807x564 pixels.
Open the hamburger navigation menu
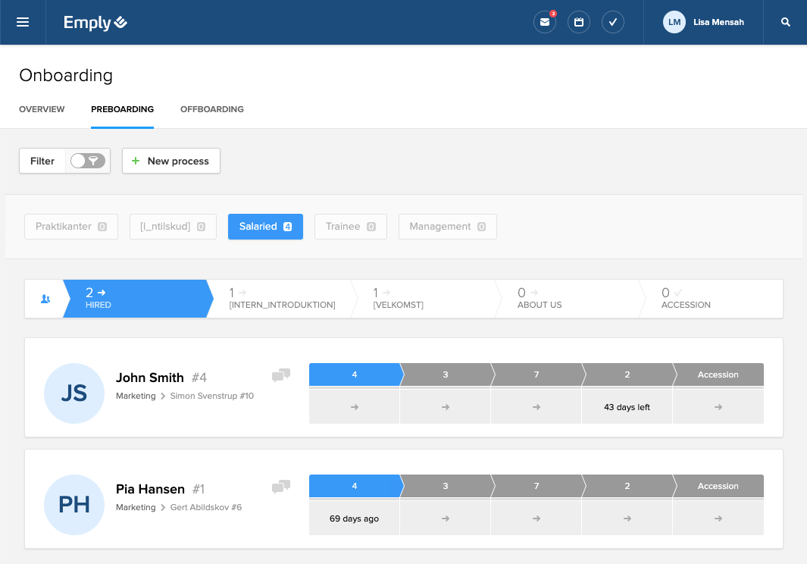tap(23, 22)
